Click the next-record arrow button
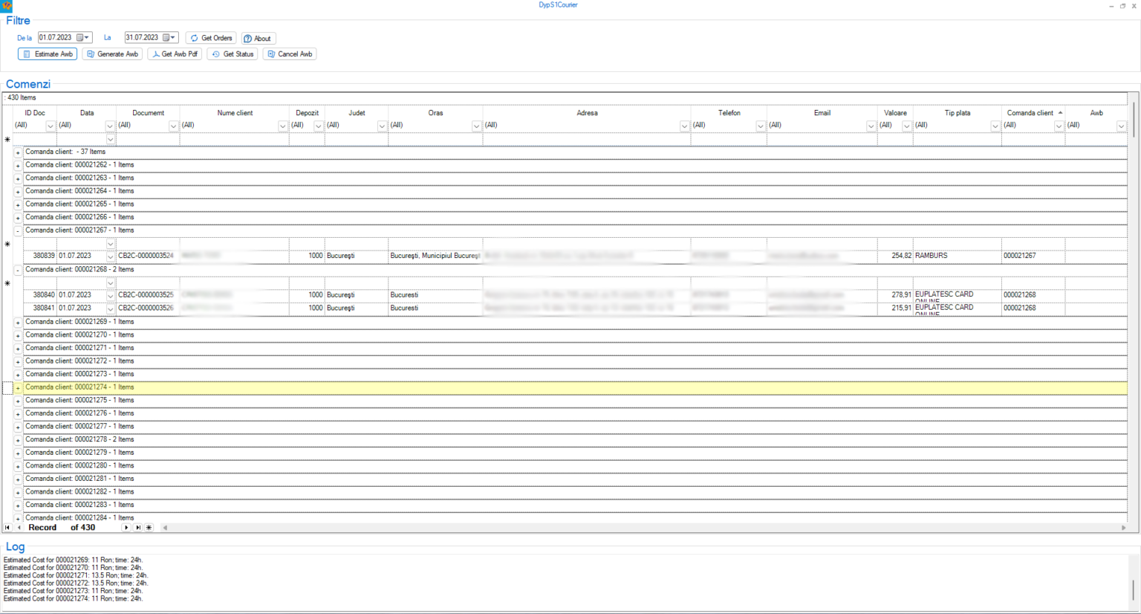 pyautogui.click(x=126, y=527)
